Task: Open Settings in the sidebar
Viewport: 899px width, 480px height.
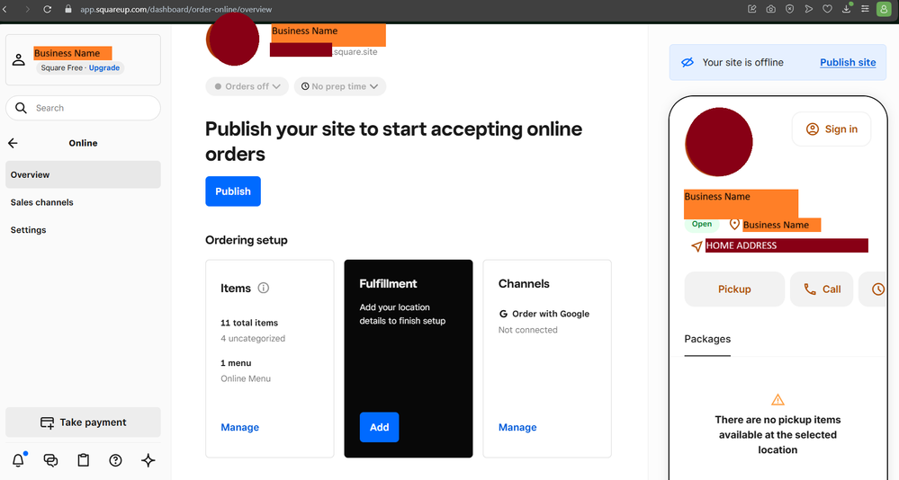Action: tap(29, 230)
